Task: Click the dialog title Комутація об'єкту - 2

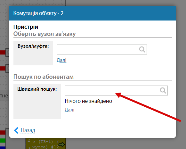Action: coord(38,13)
